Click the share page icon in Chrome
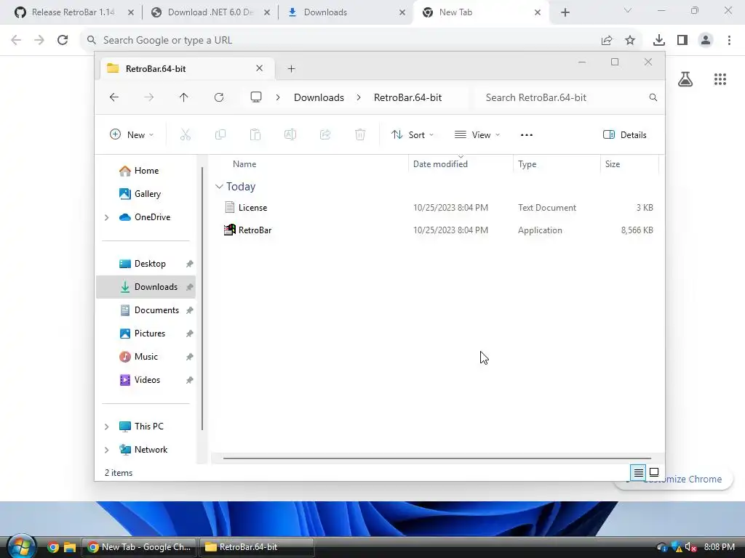Viewport: 745px width, 558px height. click(x=607, y=41)
